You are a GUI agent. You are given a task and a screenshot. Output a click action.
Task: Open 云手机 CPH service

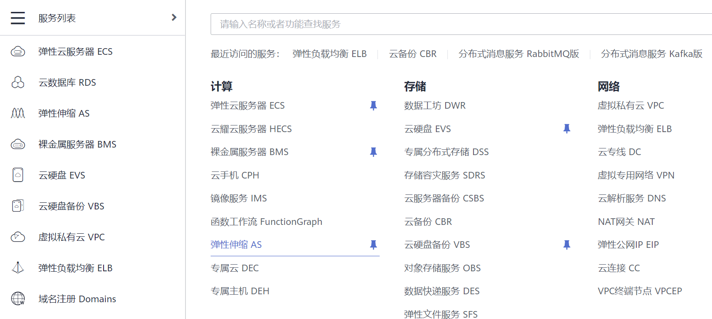(235, 175)
